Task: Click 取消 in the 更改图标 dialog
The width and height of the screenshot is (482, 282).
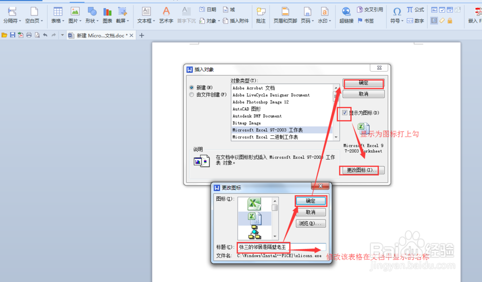Action: pyautogui.click(x=310, y=212)
